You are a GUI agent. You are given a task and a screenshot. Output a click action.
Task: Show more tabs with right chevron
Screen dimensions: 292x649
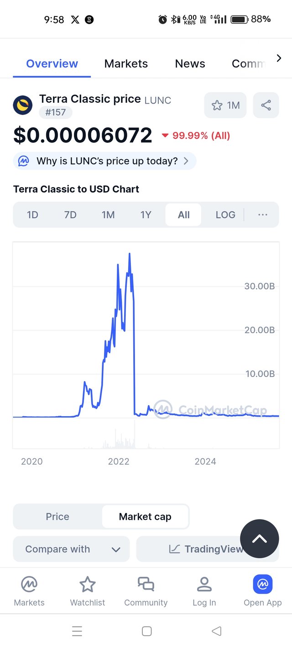coord(279,58)
